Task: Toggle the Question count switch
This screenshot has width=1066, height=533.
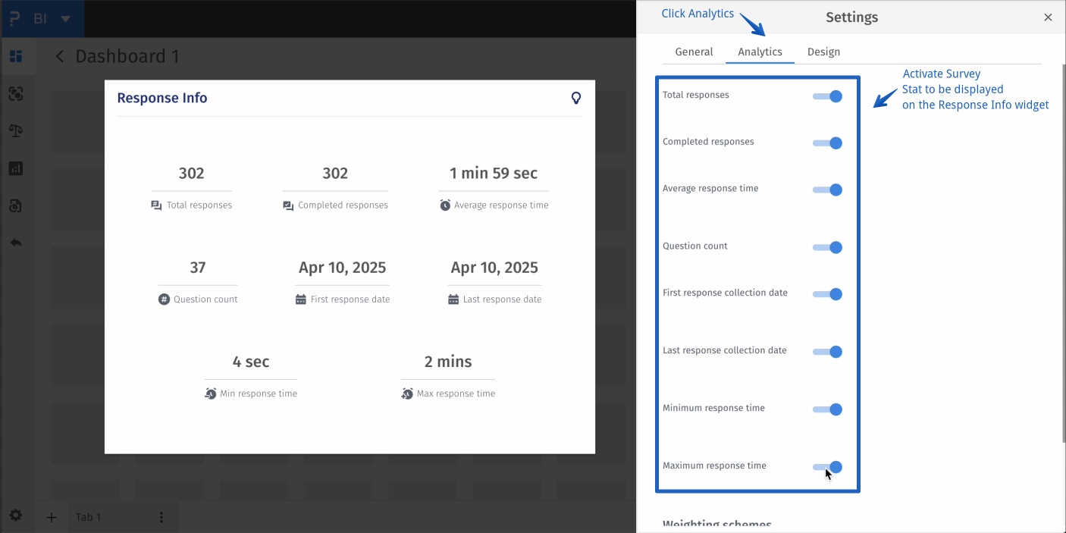Action: pos(827,247)
